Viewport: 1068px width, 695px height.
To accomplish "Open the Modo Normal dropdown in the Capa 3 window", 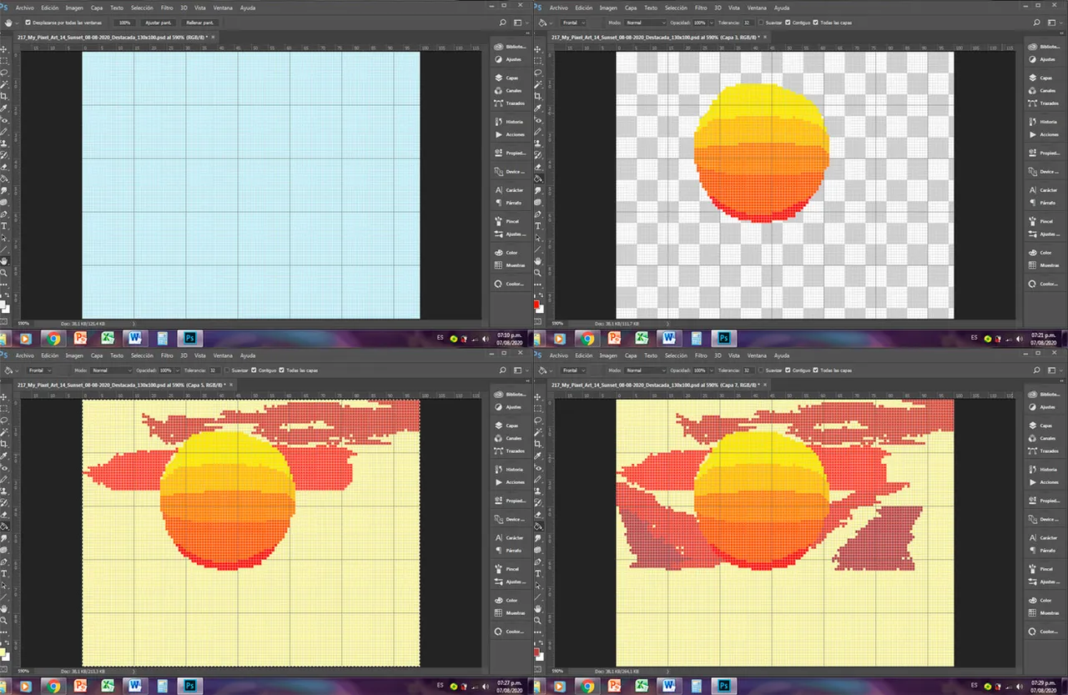I will point(647,23).
